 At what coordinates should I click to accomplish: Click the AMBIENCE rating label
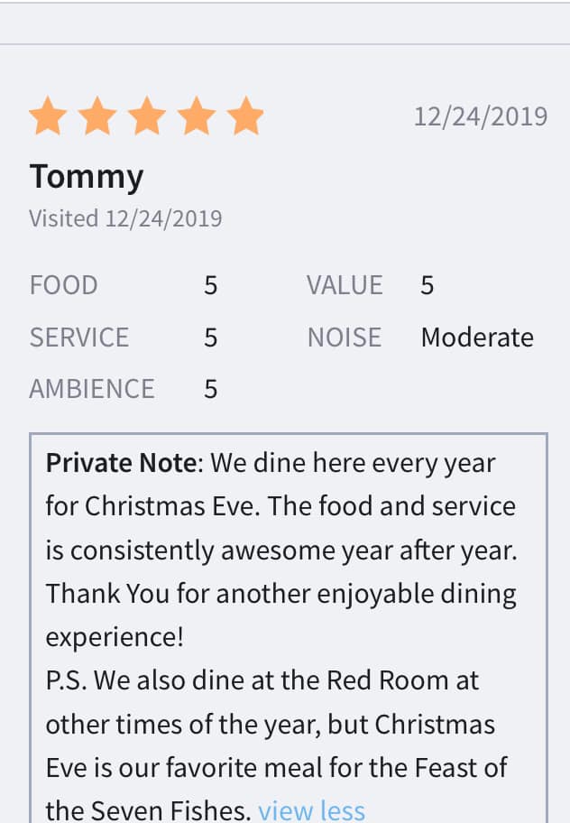tap(92, 389)
